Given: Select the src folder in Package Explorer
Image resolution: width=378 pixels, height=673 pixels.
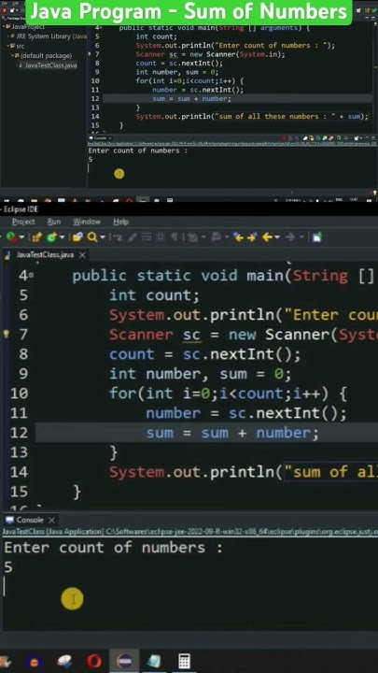Looking at the screenshot, I should pyautogui.click(x=21, y=47).
